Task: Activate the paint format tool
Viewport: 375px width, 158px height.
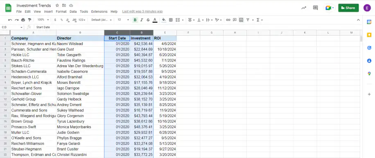Action: click(x=29, y=20)
